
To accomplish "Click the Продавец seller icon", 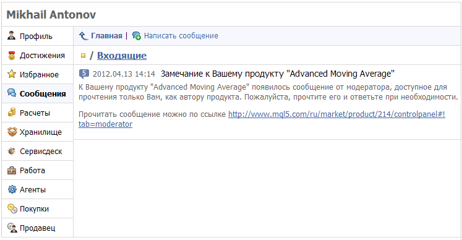I will click(x=12, y=228).
